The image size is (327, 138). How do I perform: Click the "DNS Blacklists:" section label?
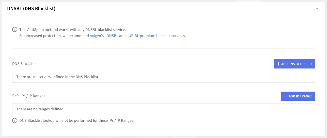(x=25, y=64)
